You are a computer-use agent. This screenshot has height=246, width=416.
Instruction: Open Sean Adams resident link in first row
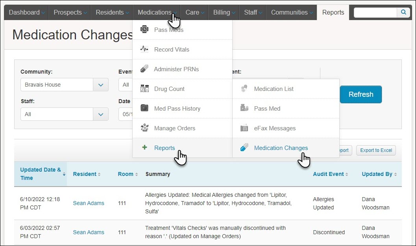click(89, 203)
